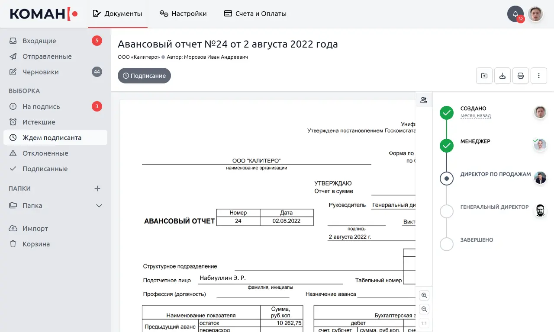
Task: Click cell 02.08.2022 in document table
Action: (287, 221)
